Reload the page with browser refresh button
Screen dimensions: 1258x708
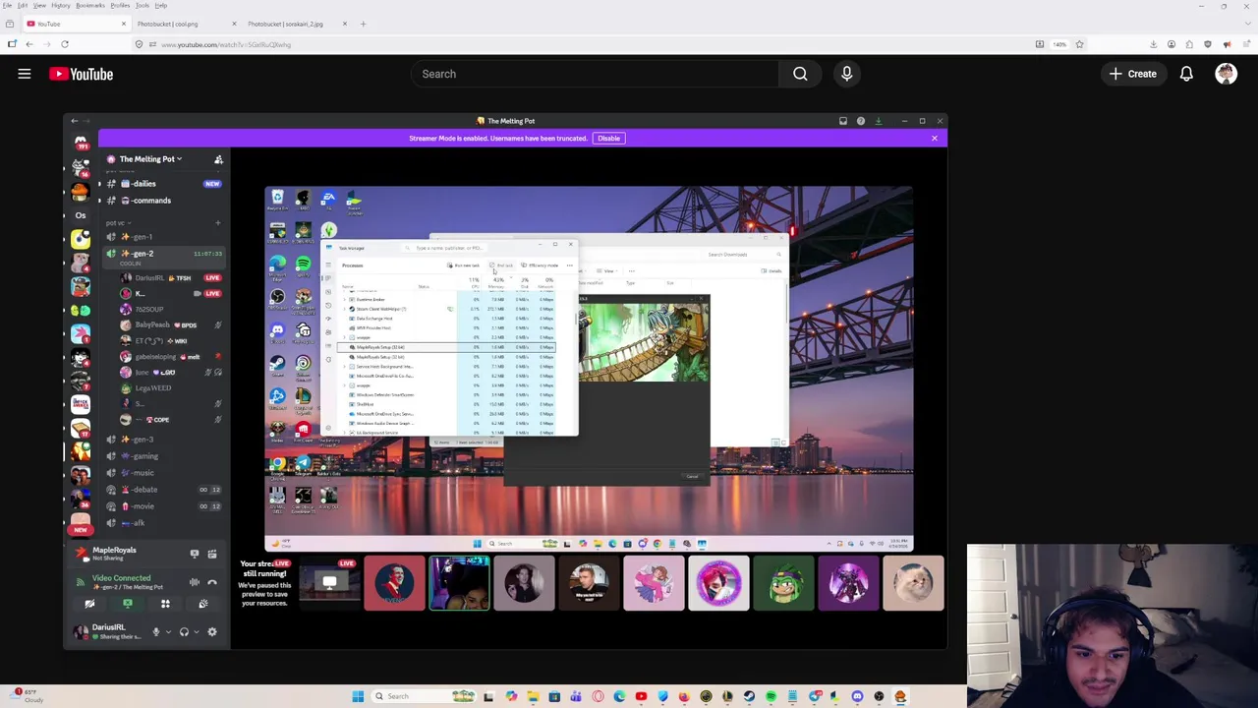coord(65,44)
